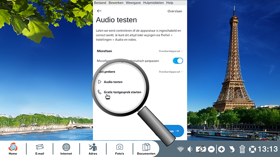280x157 pixels.
Task: Click the zoom in plus icon
Action: tap(221, 149)
